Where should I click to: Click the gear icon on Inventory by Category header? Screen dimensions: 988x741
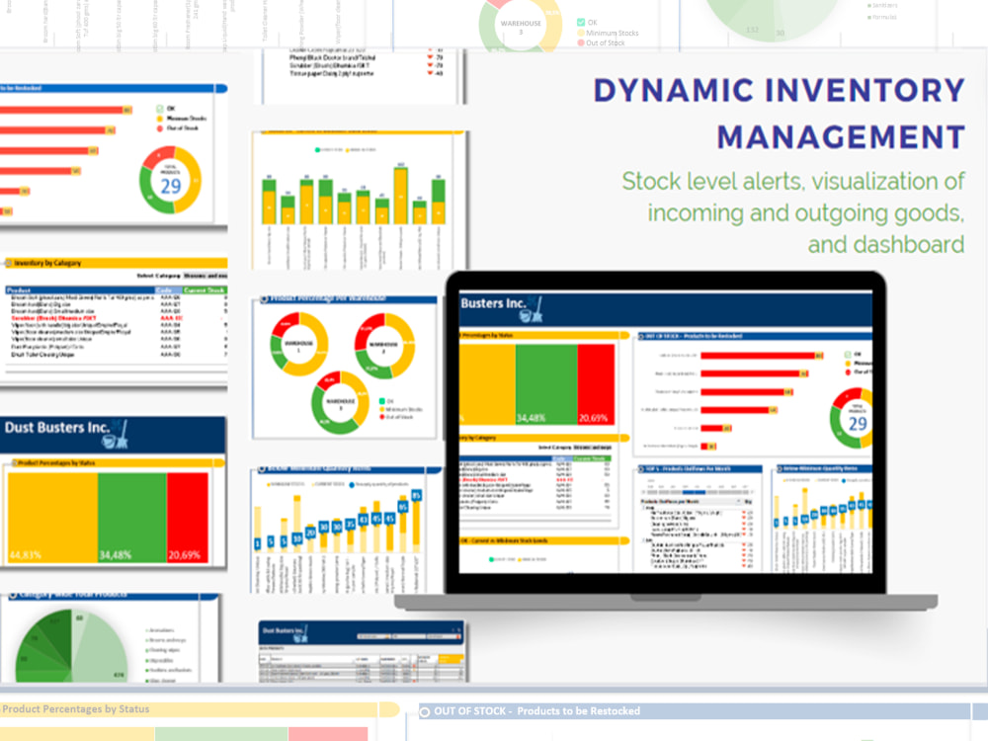9,263
